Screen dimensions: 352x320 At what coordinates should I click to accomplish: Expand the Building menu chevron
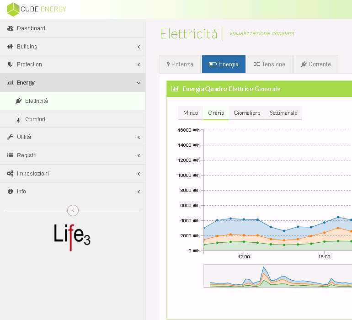click(139, 47)
